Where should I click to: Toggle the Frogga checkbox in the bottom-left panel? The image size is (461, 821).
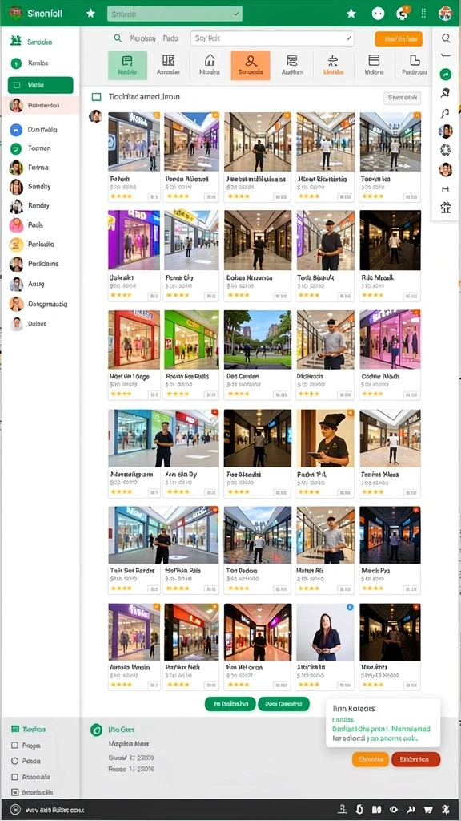point(14,745)
